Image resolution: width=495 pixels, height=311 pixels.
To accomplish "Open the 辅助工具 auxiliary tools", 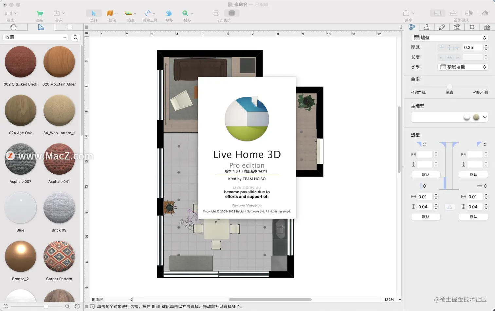I will click(x=148, y=13).
